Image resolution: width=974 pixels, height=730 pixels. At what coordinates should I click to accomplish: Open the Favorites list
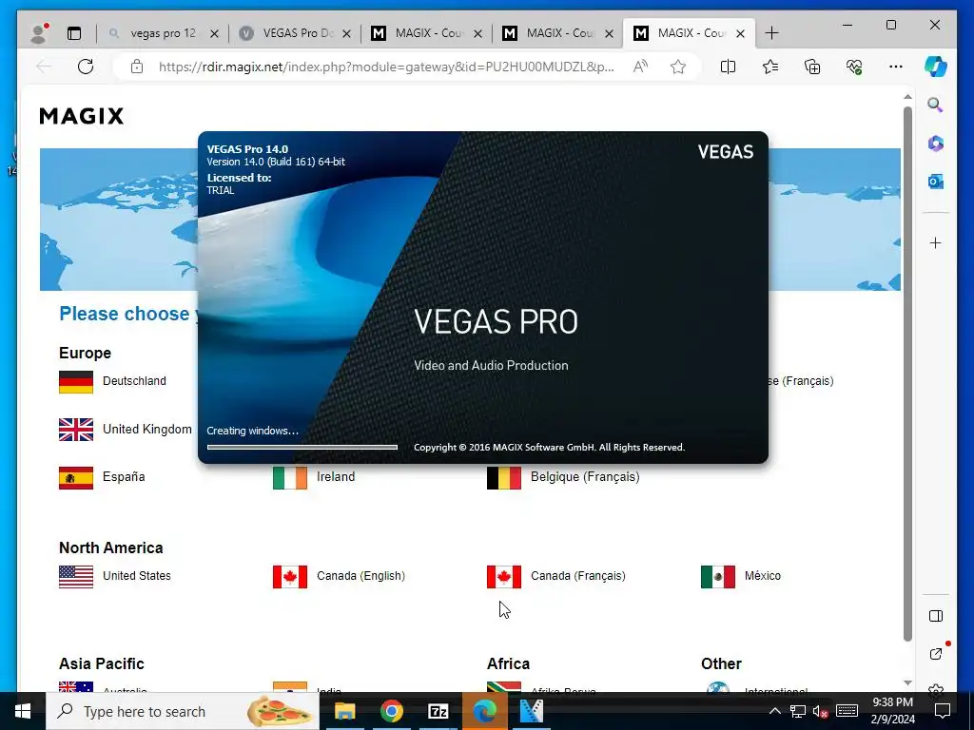click(770, 67)
